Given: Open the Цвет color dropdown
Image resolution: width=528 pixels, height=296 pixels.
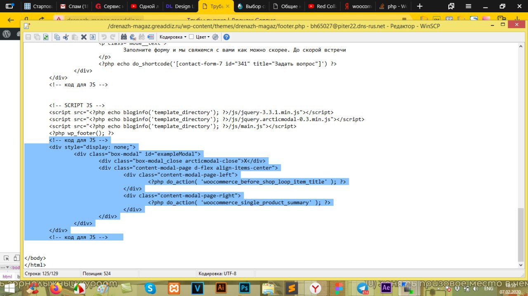Looking at the screenshot, I should [203, 37].
